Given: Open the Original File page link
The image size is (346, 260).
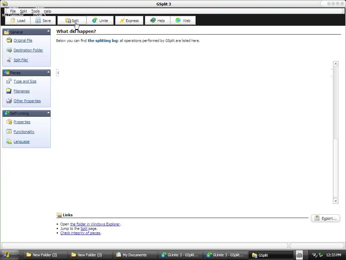Looking at the screenshot, I should 23,40.
